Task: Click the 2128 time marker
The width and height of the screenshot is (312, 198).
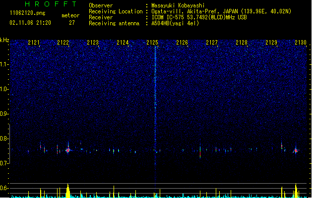Action: [242, 43]
